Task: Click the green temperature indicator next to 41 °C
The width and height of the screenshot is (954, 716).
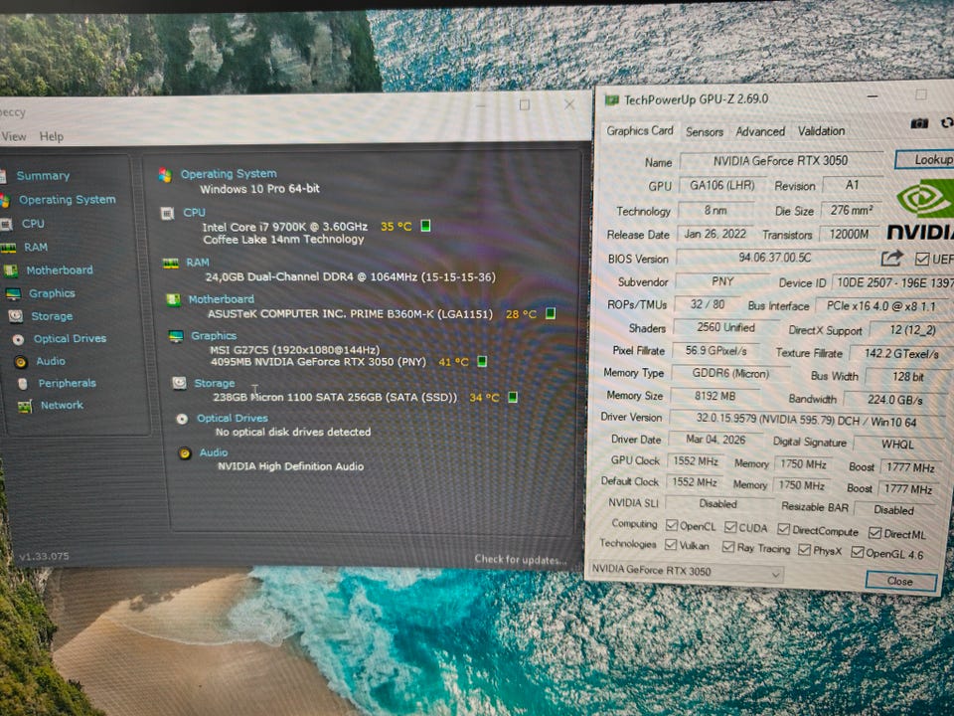Action: 482,361
